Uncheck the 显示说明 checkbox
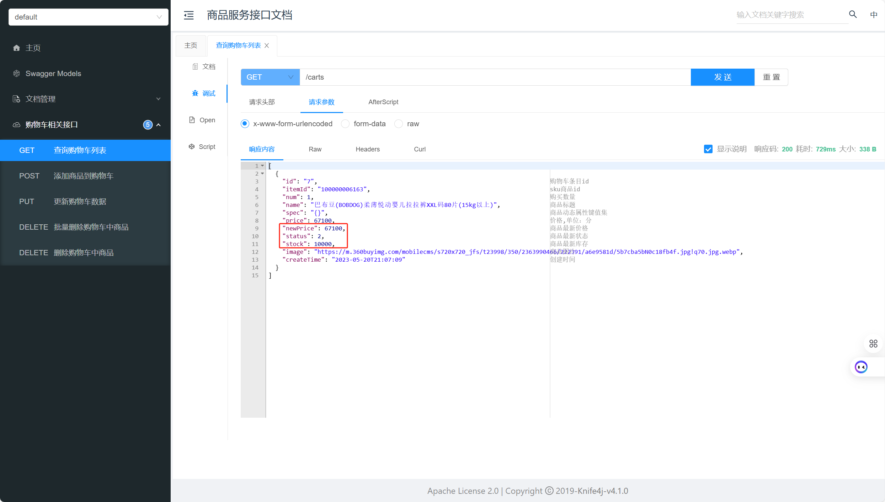Screen dimensions: 885x502 pos(708,149)
